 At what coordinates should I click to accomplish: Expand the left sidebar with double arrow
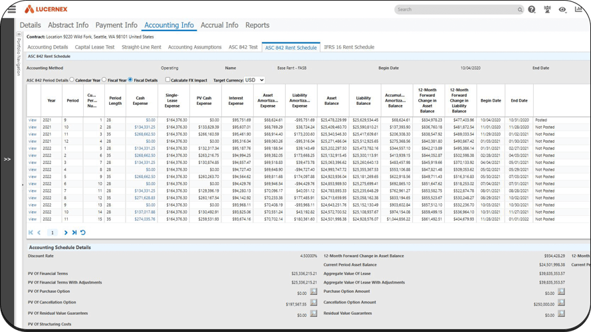tap(7, 159)
